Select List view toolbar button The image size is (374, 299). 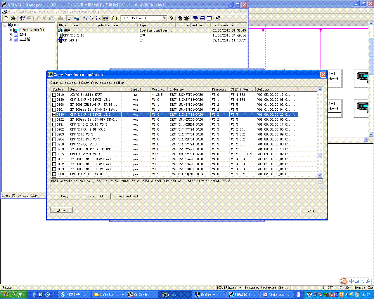99,18
